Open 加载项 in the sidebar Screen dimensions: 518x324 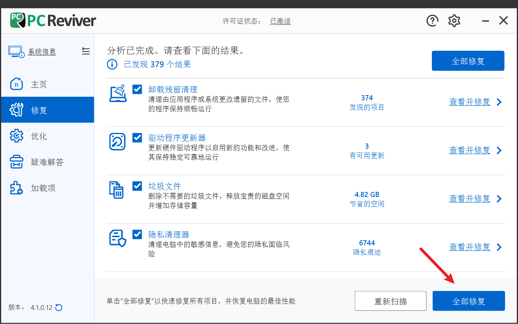click(48, 188)
